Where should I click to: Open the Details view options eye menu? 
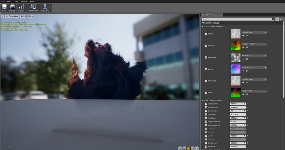point(282,19)
